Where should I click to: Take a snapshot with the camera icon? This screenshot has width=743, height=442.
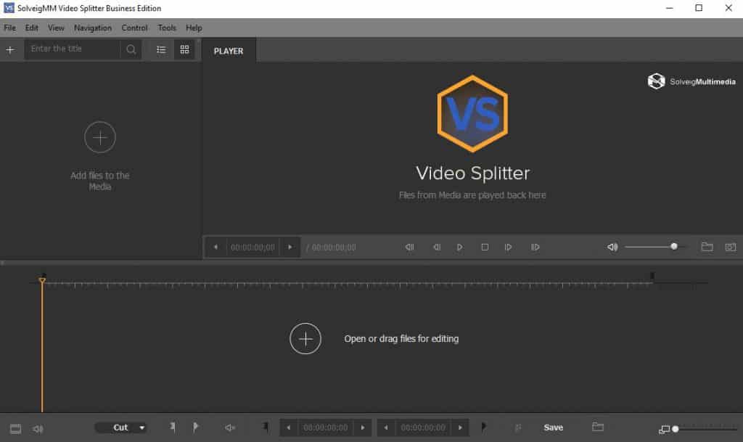[731, 247]
